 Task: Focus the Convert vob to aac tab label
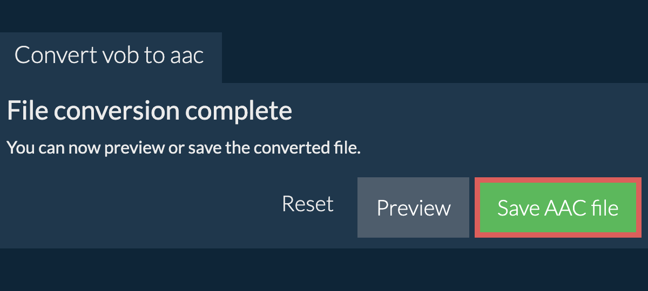click(x=110, y=56)
